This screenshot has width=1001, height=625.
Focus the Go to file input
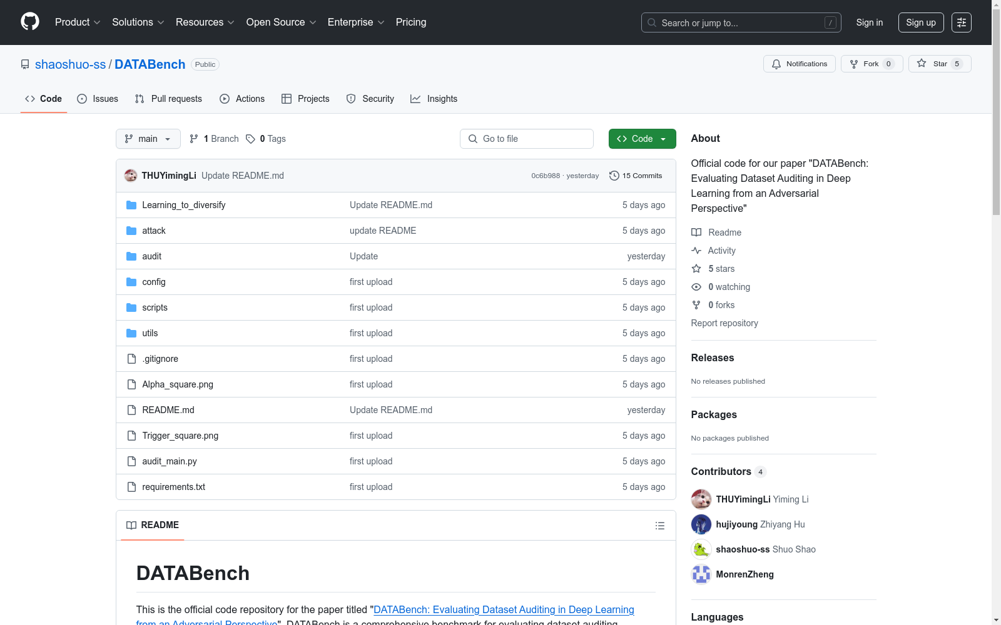click(527, 139)
